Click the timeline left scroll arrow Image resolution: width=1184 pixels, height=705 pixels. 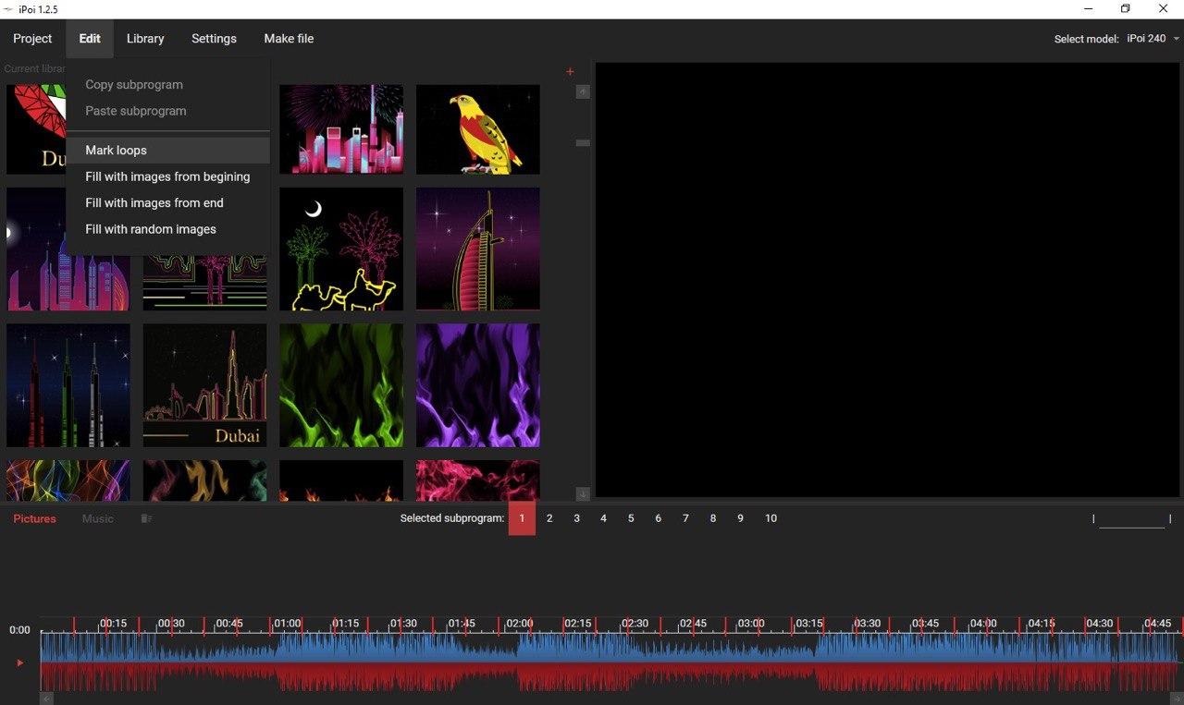coord(46,699)
